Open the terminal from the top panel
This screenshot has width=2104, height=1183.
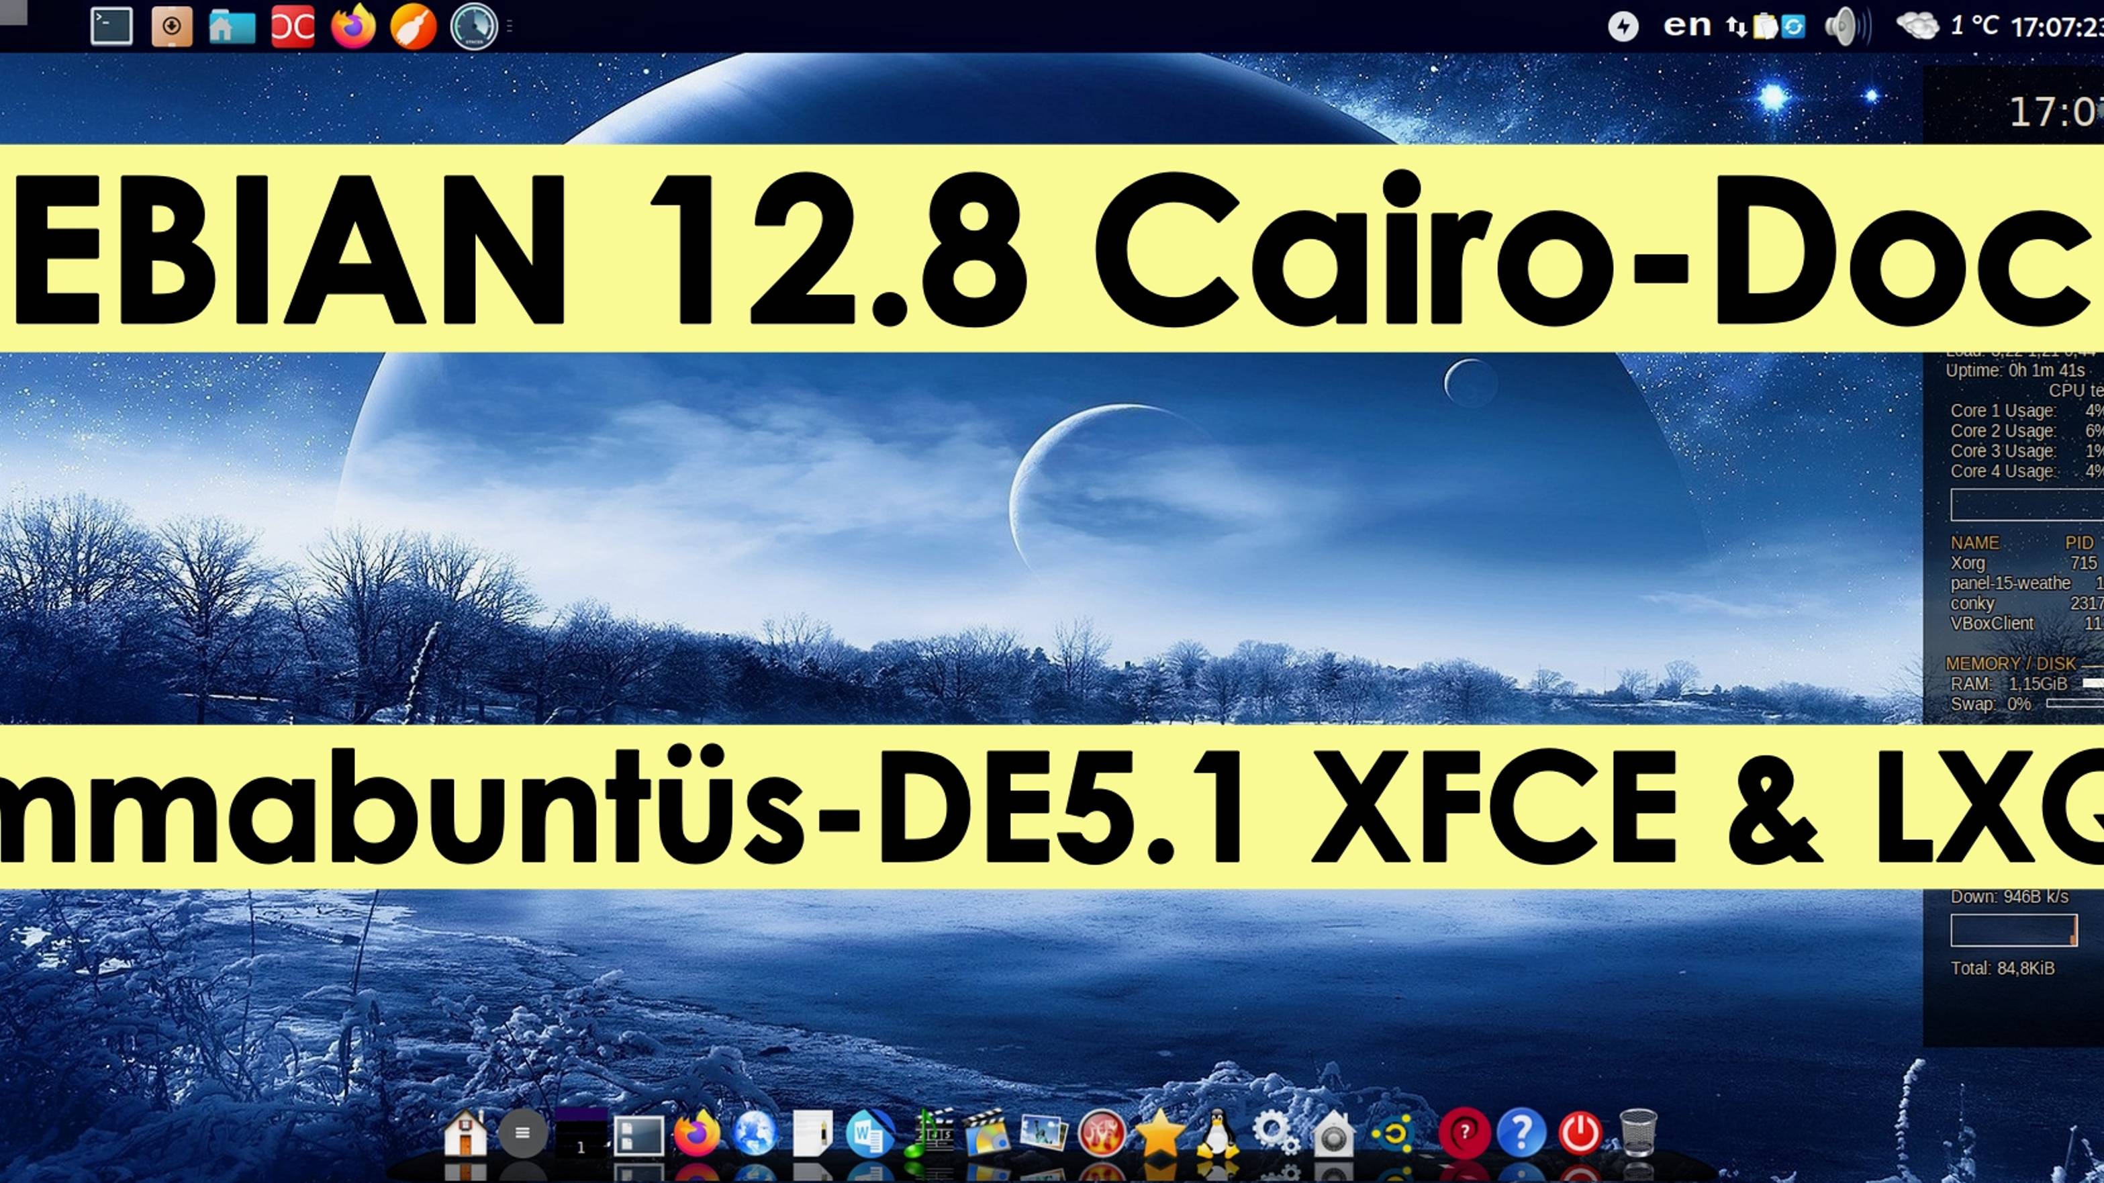(x=112, y=26)
